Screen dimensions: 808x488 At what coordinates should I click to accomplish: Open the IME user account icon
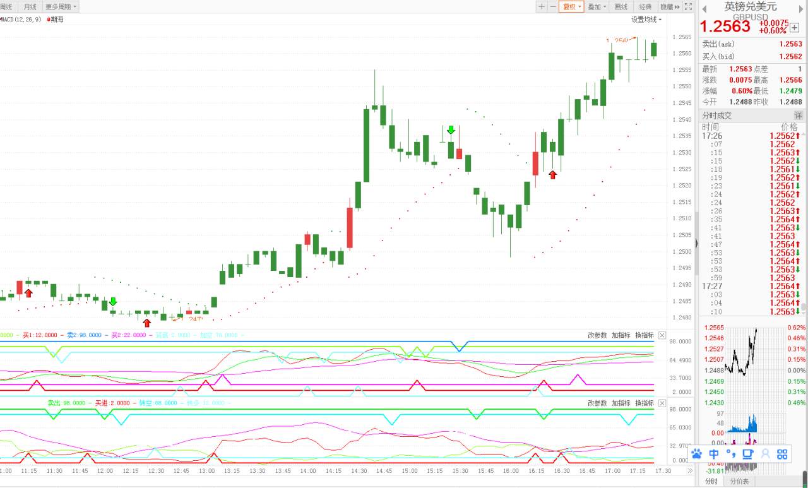(765, 454)
